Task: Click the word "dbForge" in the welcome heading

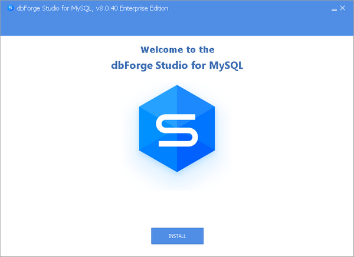Action: click(x=130, y=65)
